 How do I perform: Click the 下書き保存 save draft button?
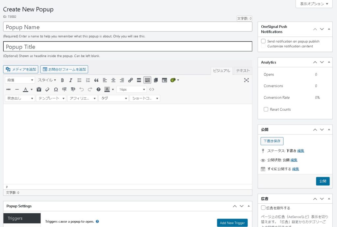tap(272, 141)
